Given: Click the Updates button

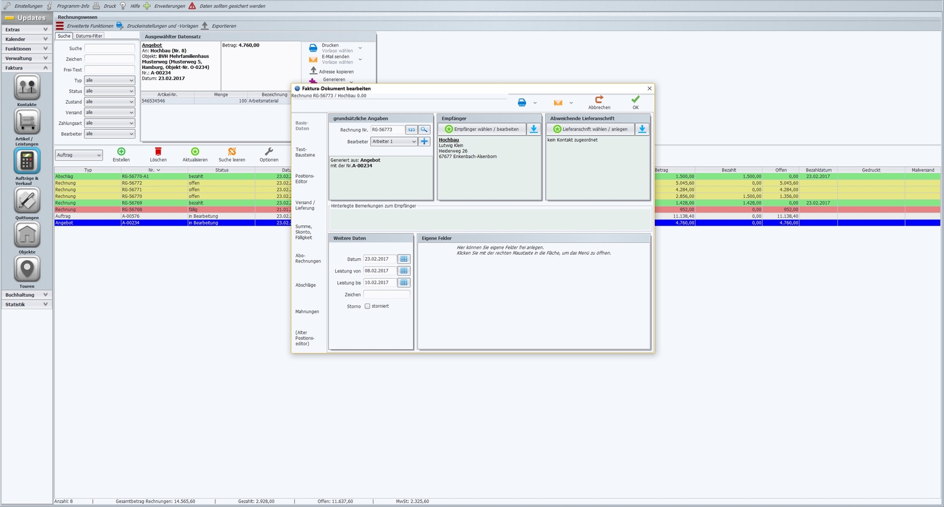Looking at the screenshot, I should pos(27,18).
